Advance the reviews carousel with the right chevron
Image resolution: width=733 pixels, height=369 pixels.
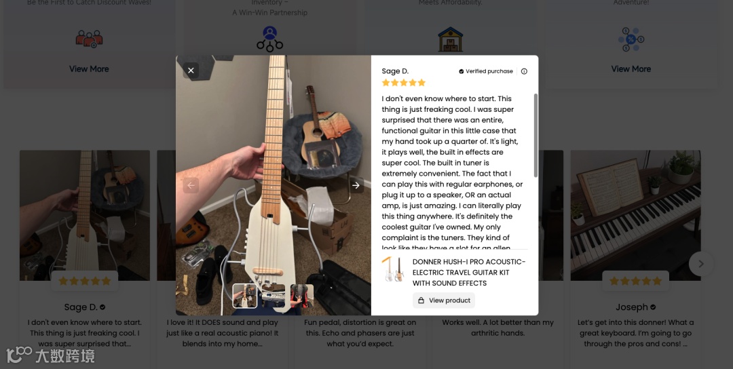[x=700, y=264]
